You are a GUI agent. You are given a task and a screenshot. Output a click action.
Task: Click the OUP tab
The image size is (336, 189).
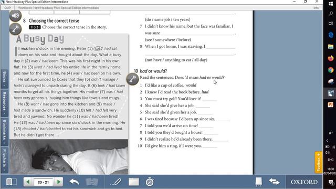pyautogui.click(x=7, y=8)
